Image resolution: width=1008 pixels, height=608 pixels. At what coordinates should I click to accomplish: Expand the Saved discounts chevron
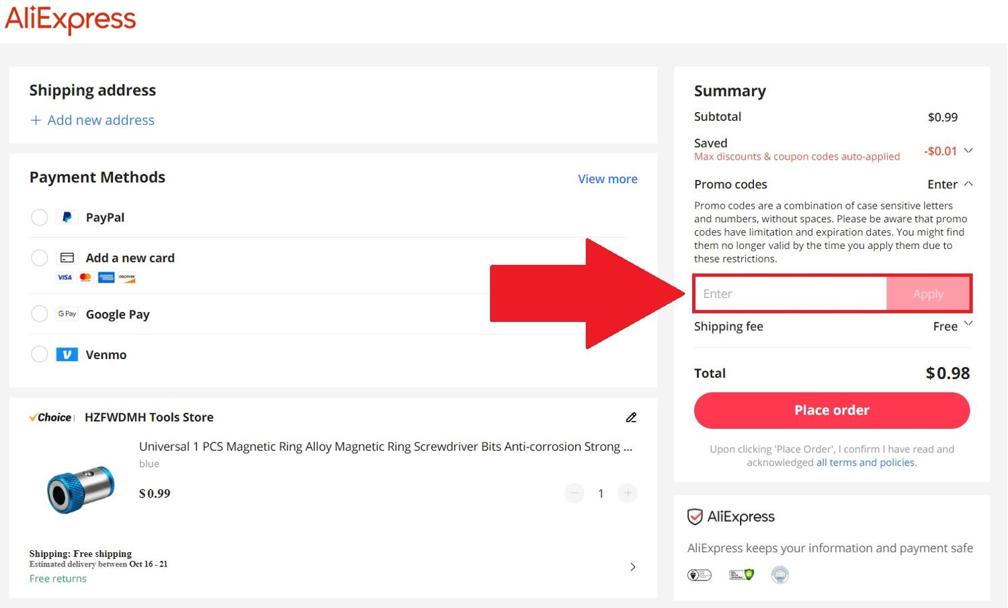[968, 150]
